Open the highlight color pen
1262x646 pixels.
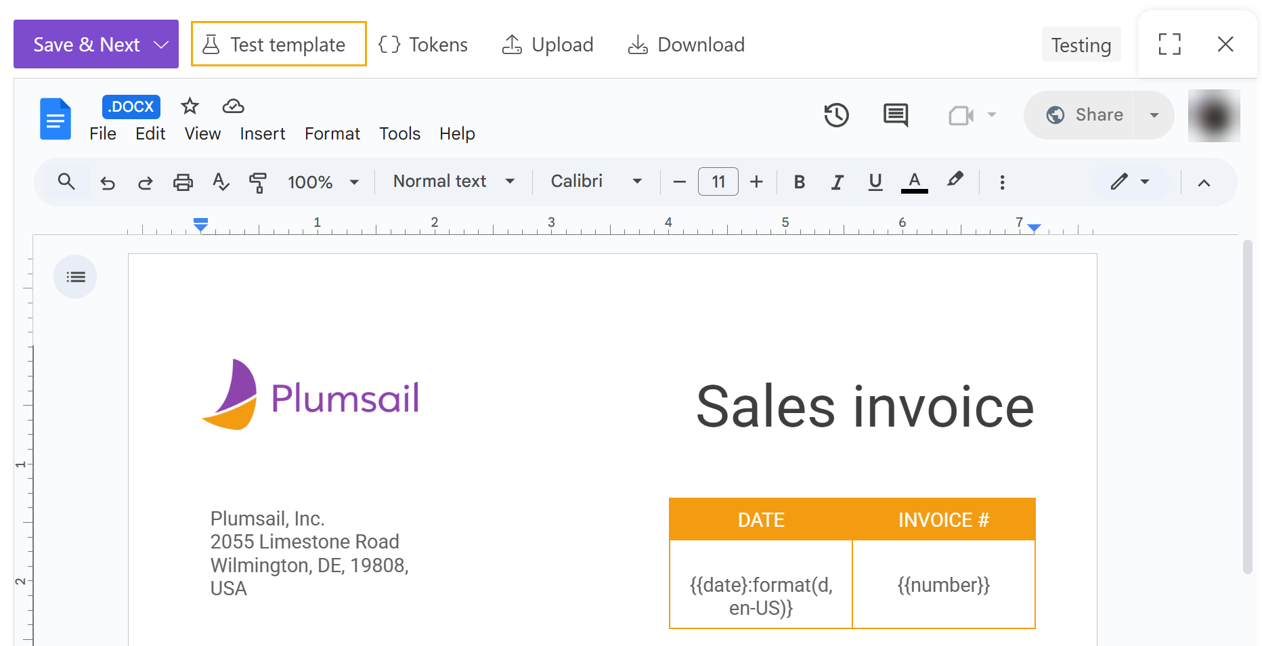click(955, 180)
